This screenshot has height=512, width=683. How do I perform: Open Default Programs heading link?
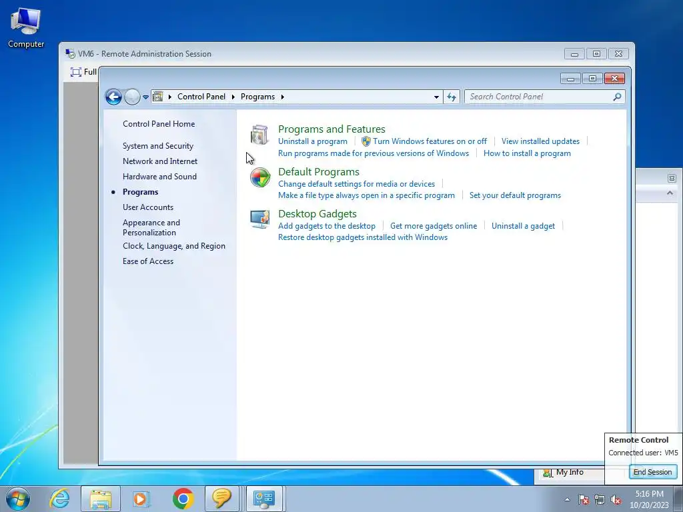[x=318, y=171]
